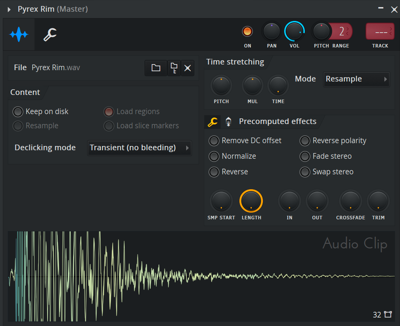400x326 pixels.
Task: Click the TRACK mixer routing selector
Action: click(380, 32)
